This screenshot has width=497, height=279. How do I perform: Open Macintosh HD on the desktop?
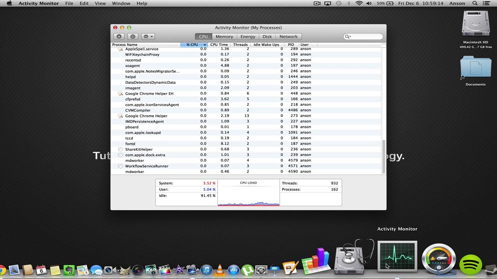(476, 29)
